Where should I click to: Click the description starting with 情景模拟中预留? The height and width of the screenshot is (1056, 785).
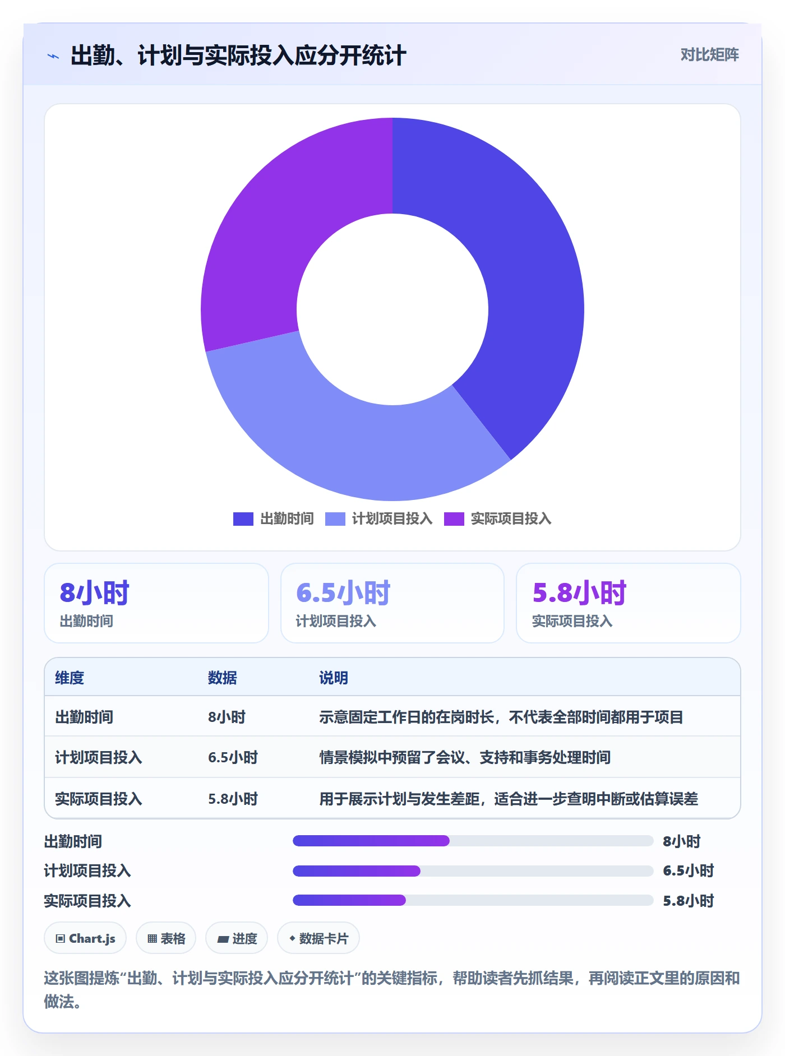[465, 757]
